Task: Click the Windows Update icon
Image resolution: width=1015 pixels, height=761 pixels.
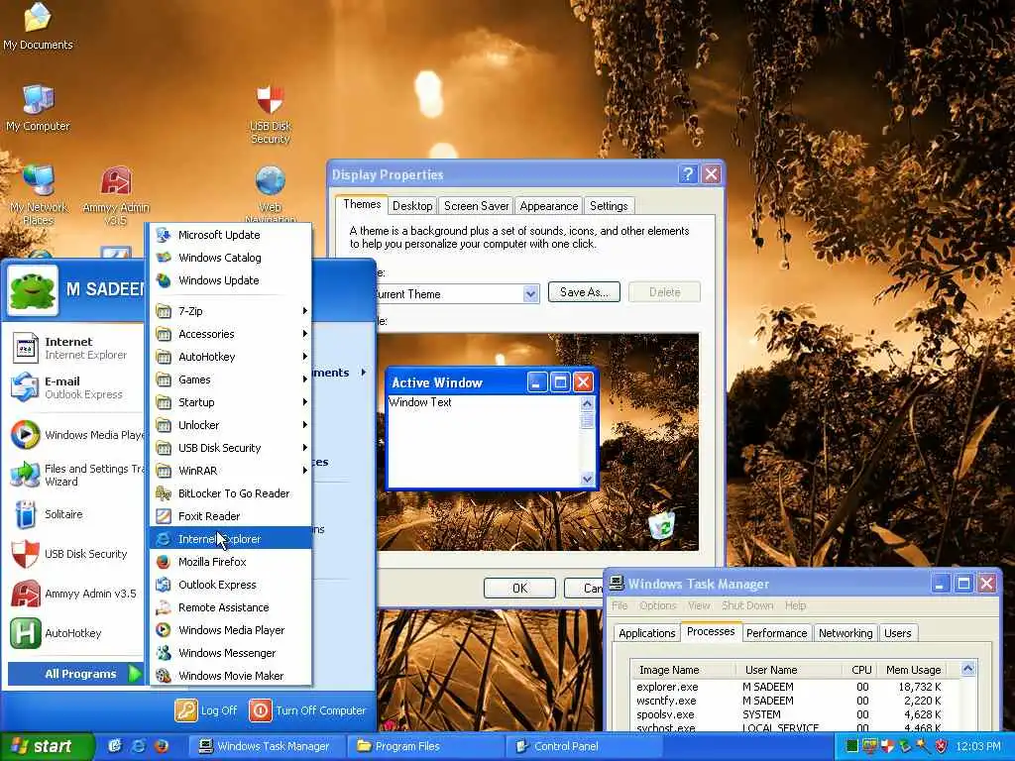Action: [x=164, y=279]
